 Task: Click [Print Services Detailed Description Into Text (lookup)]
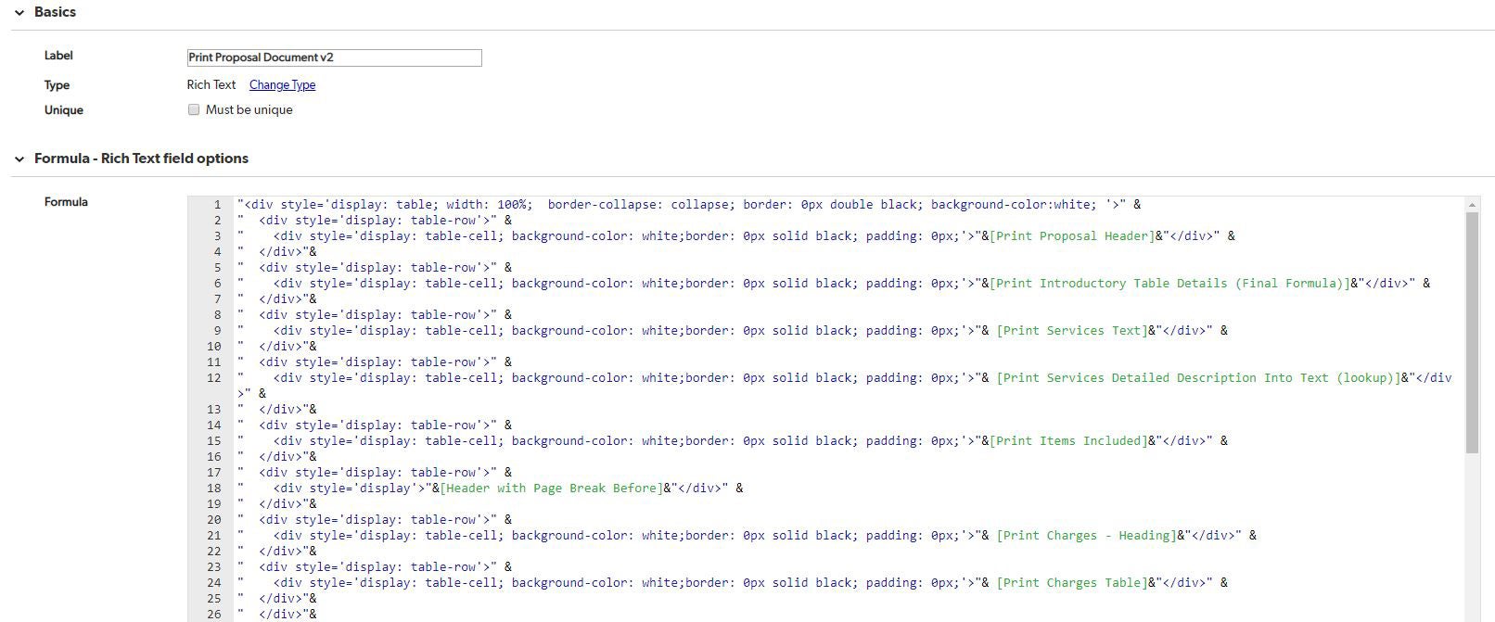1199,378
